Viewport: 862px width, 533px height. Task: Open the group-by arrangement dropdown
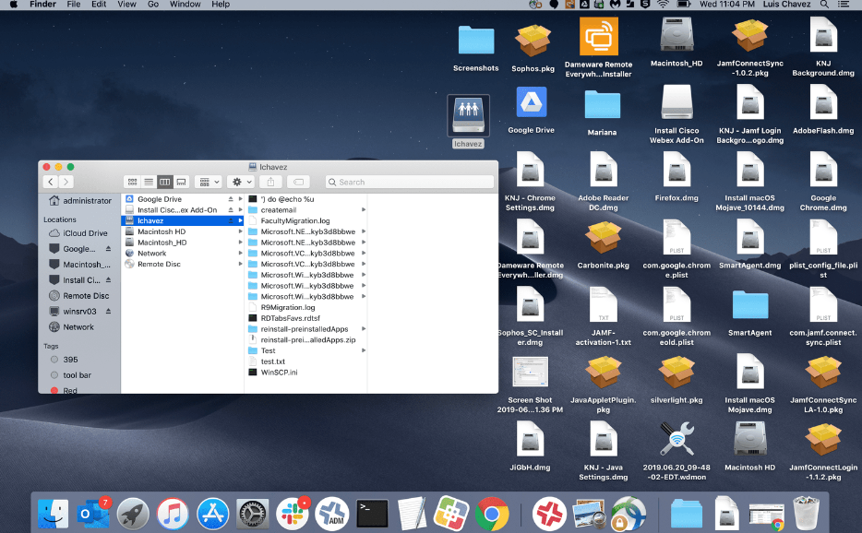pos(209,182)
